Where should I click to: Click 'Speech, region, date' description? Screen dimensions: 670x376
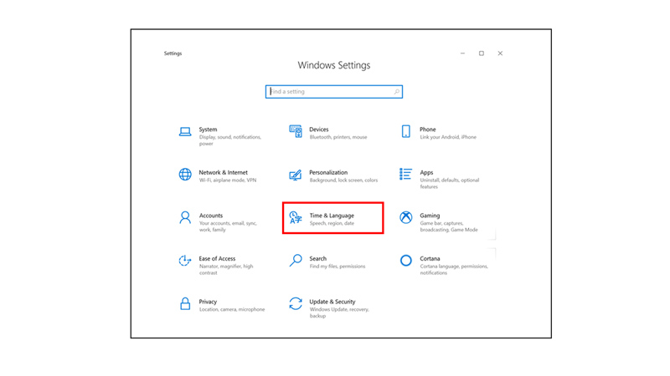point(332,223)
